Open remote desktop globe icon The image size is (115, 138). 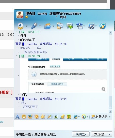click(103, 26)
